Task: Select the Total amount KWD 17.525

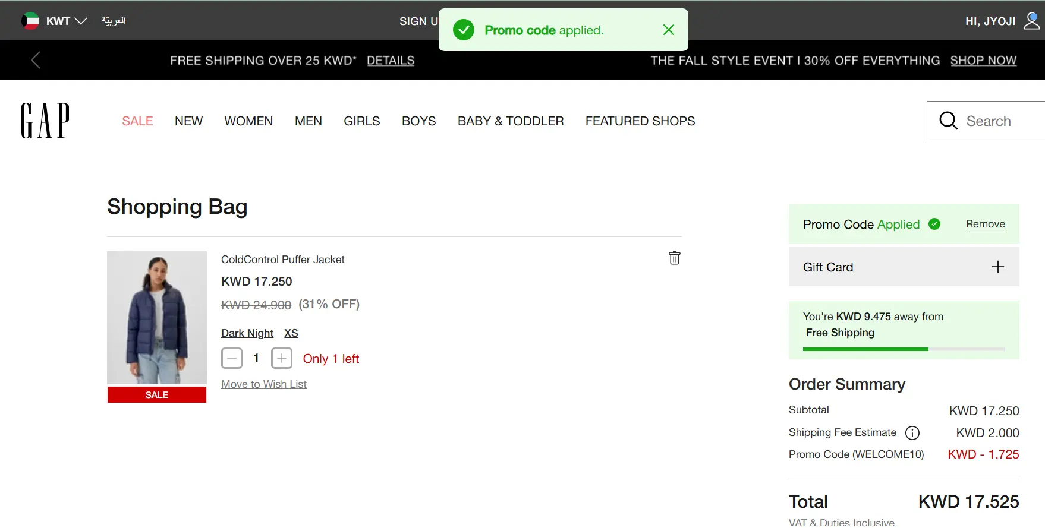Action: tap(969, 502)
